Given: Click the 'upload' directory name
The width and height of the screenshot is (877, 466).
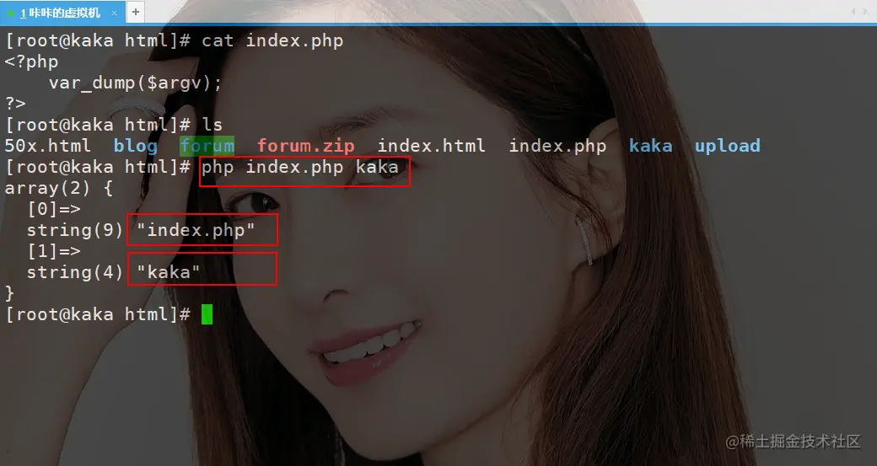Looking at the screenshot, I should (727, 146).
